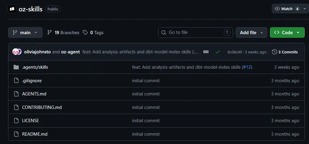The image size is (309, 144).
Task: Open the 3 Commits history link
Action: pyautogui.click(x=285, y=52)
